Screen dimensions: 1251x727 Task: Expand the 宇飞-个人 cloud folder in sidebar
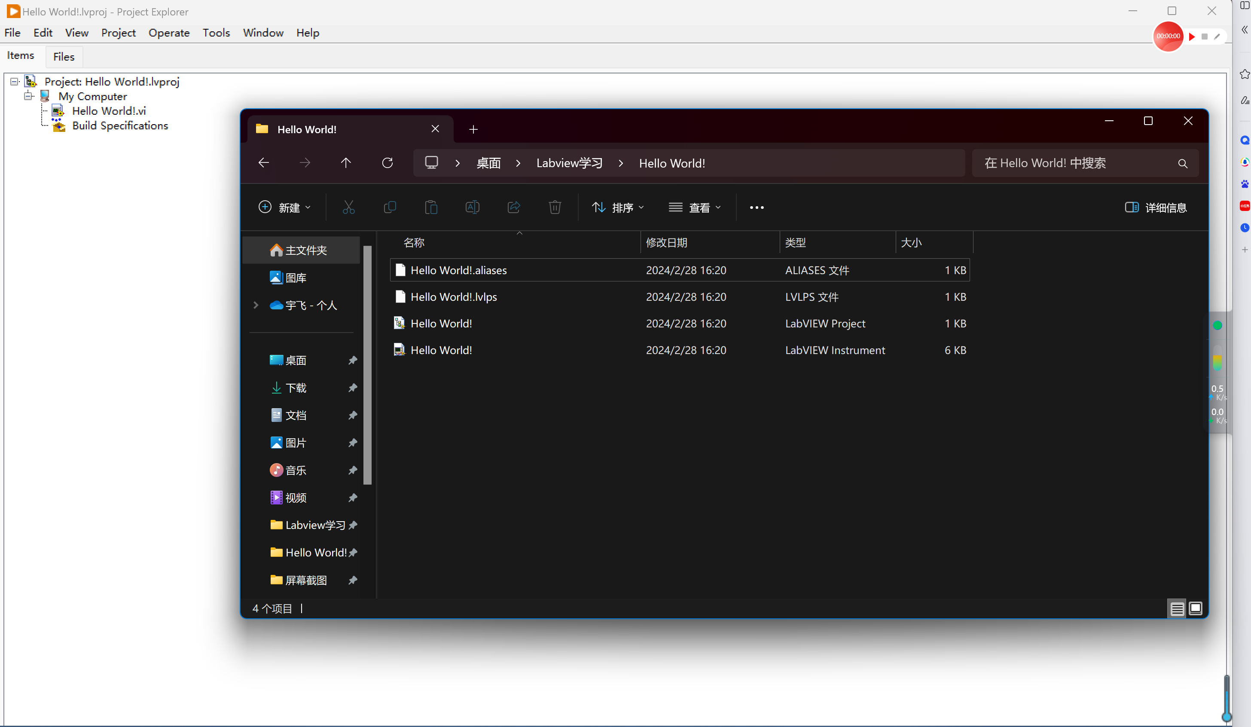click(255, 305)
